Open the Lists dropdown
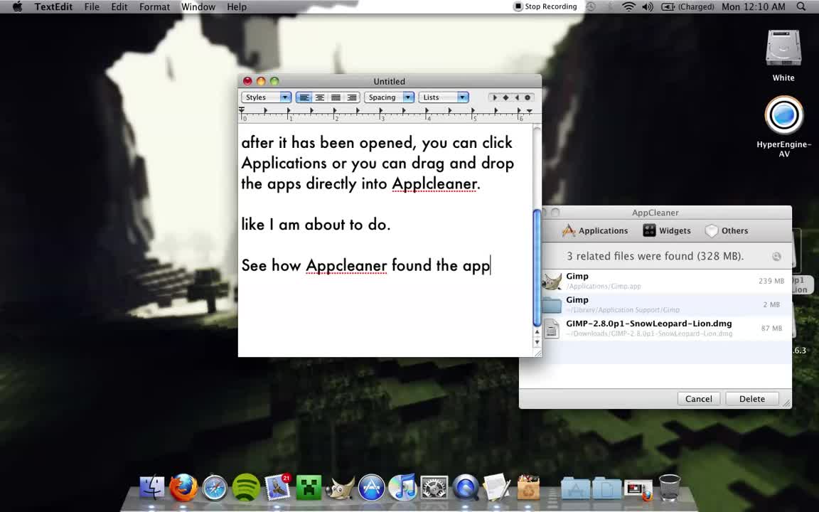Viewport: 819px width, 512px height. click(444, 97)
